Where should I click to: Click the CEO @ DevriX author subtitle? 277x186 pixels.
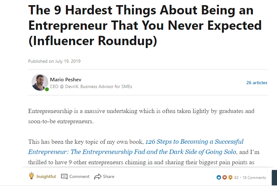pyautogui.click(x=91, y=86)
